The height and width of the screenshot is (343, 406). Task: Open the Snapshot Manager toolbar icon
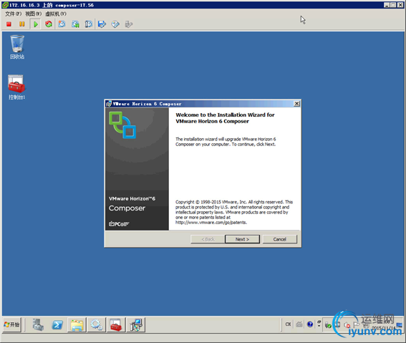click(x=89, y=24)
